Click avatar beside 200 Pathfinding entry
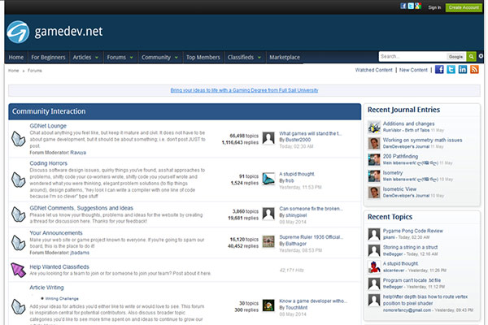The image size is (488, 325). click(374, 160)
